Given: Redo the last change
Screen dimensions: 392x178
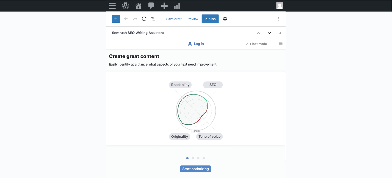Looking at the screenshot, I should pos(135,19).
